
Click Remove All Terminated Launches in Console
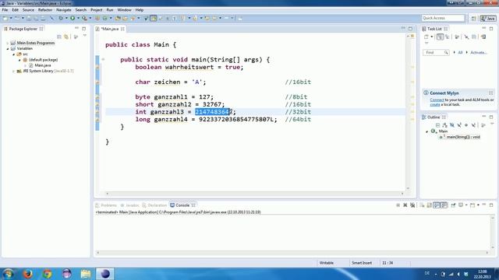coord(412,205)
